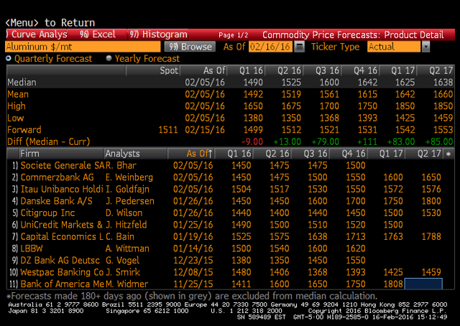Click analyst name C. Bain

coord(120,236)
